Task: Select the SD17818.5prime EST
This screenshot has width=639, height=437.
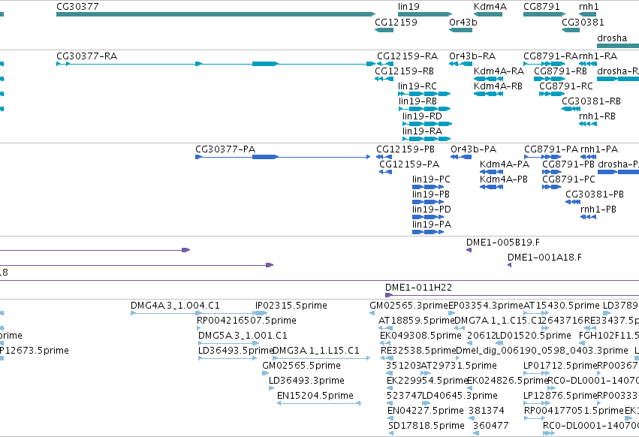Action: click(390, 433)
